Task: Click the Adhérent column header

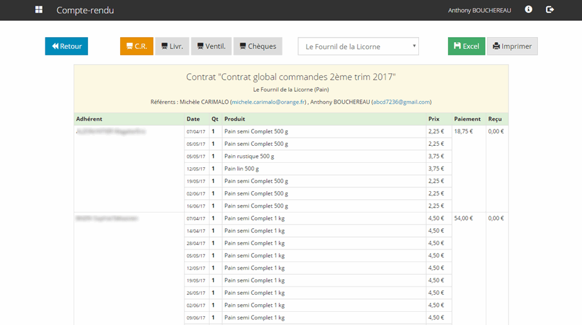Action: point(89,119)
